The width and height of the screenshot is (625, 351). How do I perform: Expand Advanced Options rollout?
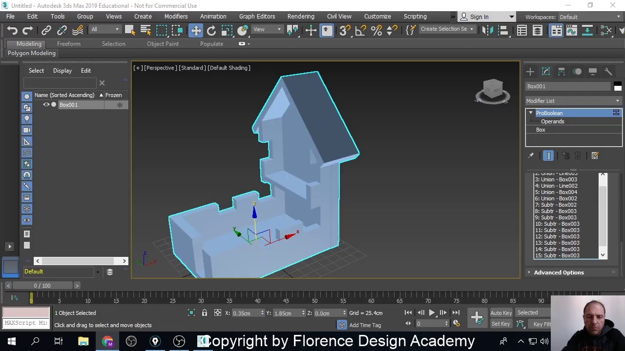pos(559,273)
